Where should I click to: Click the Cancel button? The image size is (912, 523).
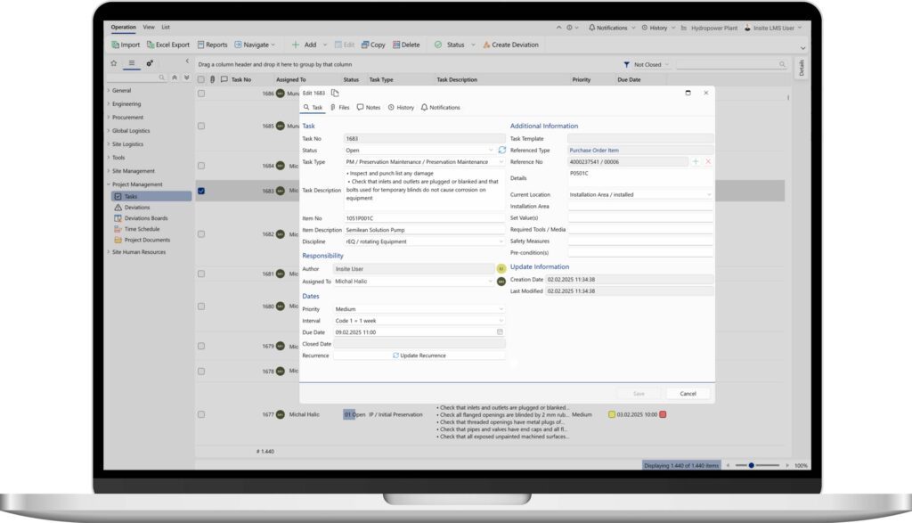tap(688, 394)
